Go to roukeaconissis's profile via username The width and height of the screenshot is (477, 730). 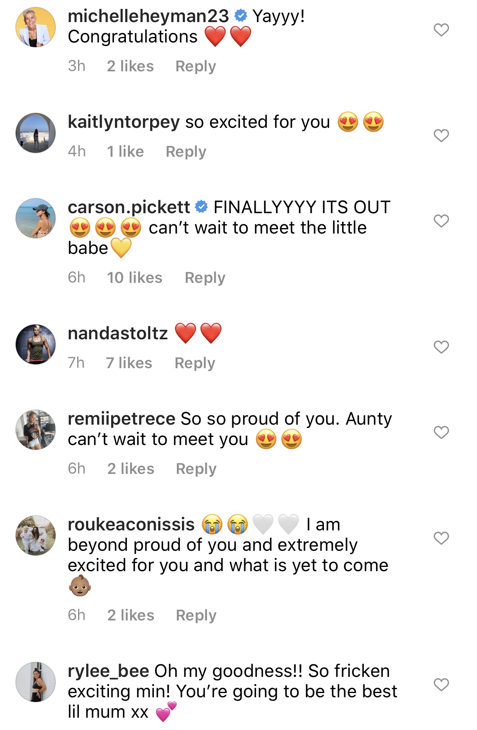click(x=131, y=524)
